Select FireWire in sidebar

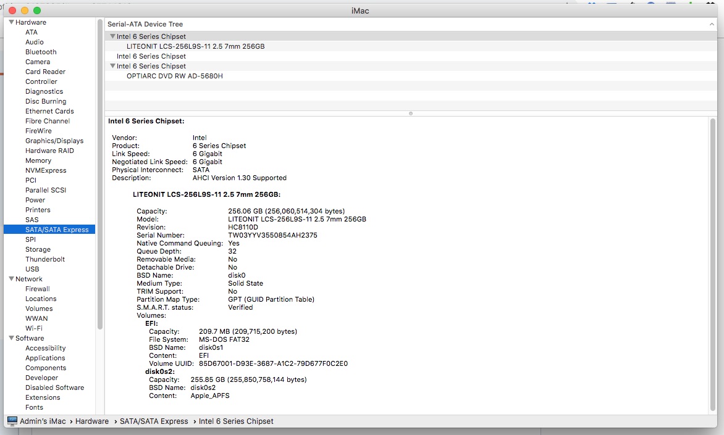tap(38, 131)
